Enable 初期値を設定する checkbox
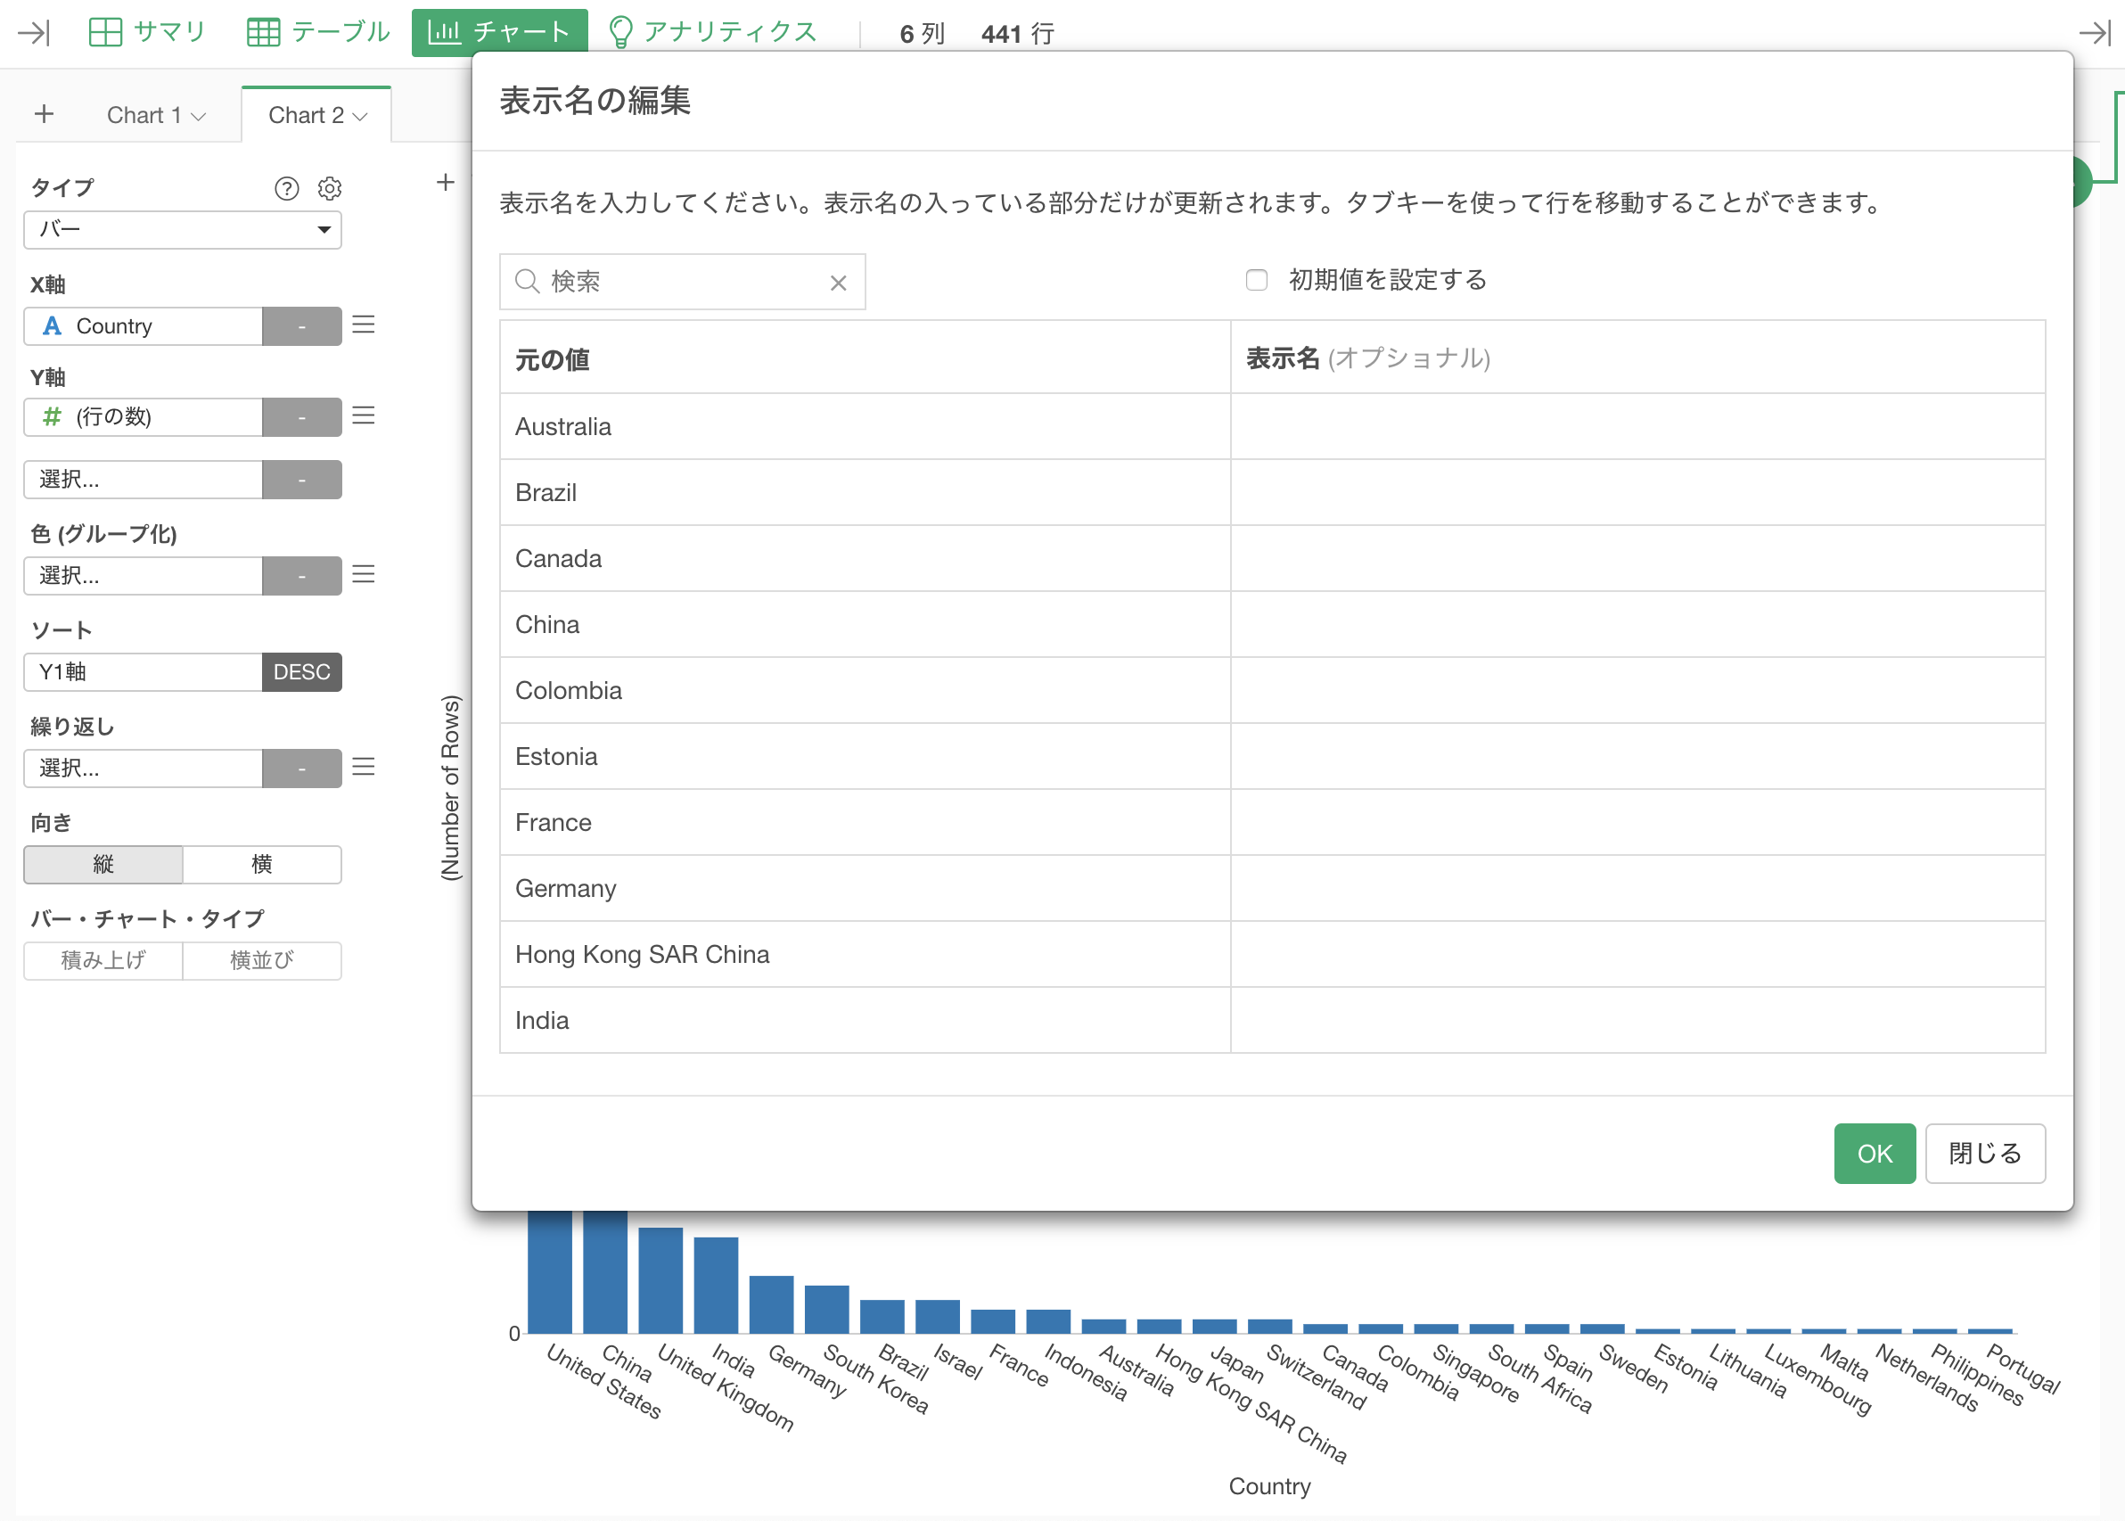2125x1521 pixels. click(x=1256, y=280)
